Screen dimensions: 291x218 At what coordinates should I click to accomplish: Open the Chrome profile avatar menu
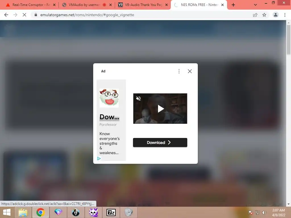tap(276, 15)
